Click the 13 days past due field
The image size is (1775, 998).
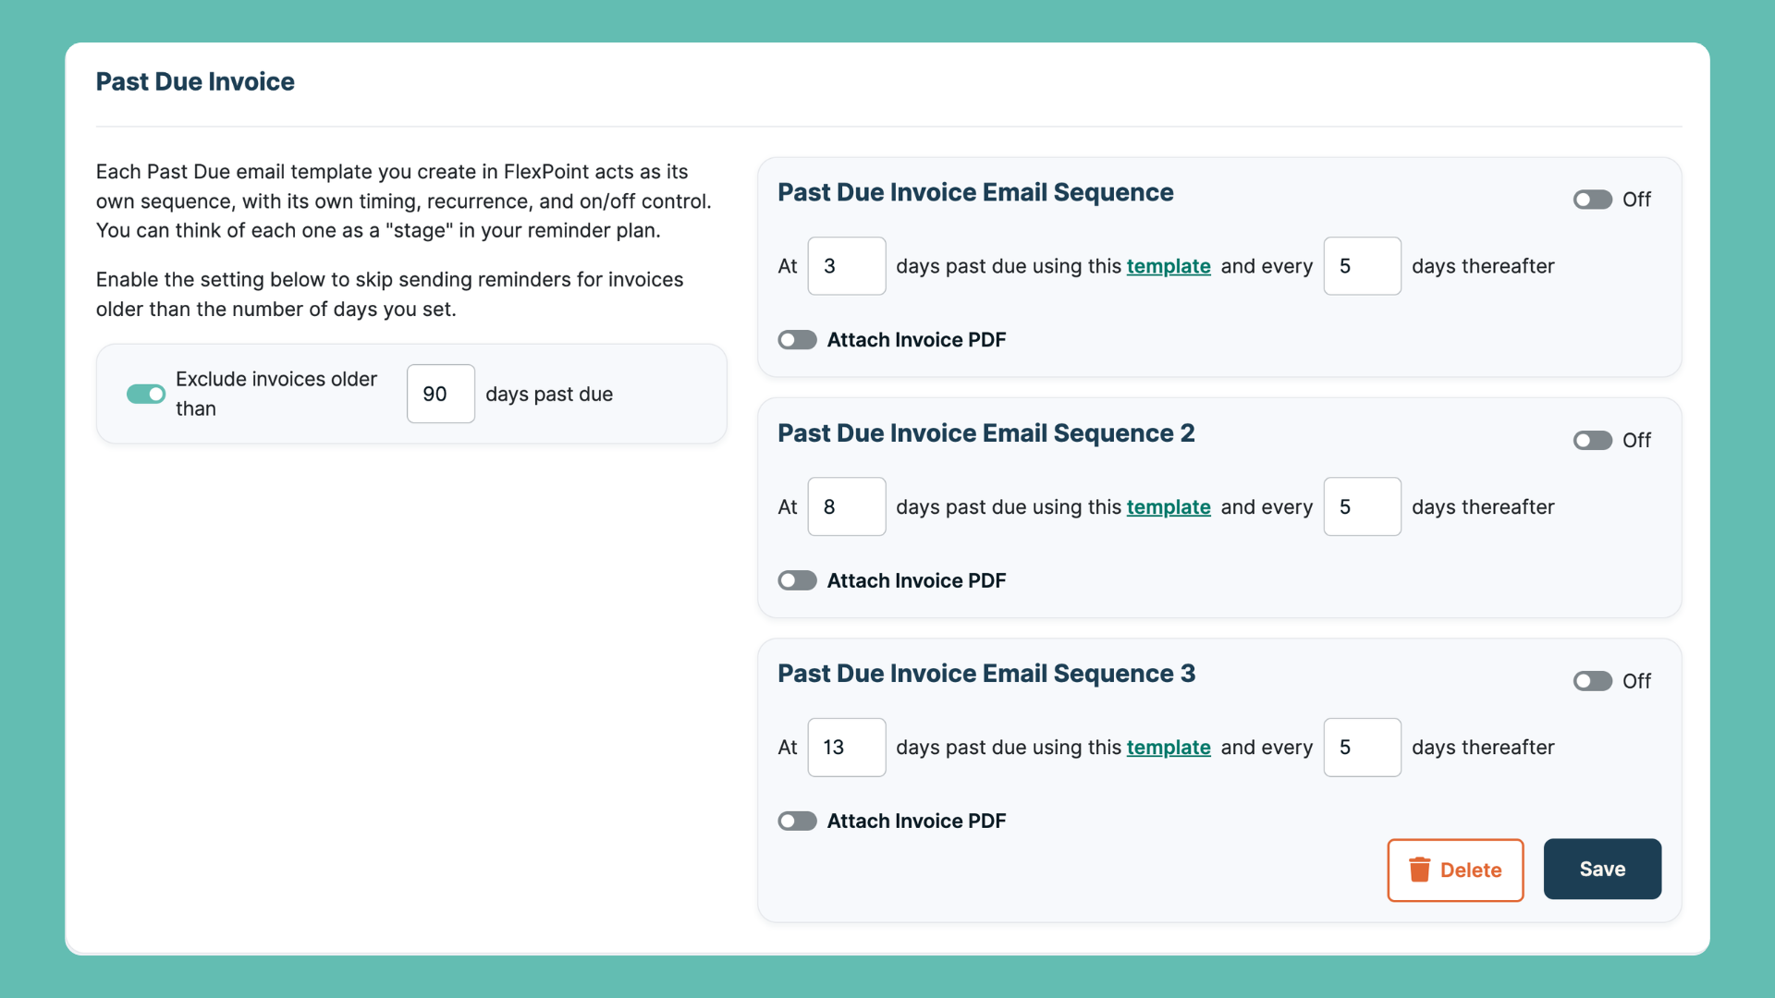(846, 748)
